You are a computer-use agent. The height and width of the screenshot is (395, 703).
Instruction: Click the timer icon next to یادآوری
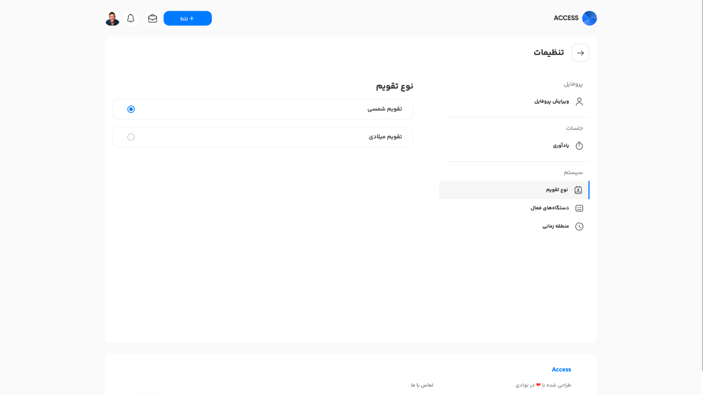580,146
